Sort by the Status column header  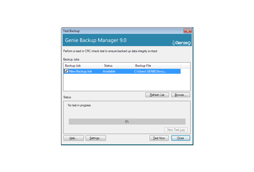[118, 66]
